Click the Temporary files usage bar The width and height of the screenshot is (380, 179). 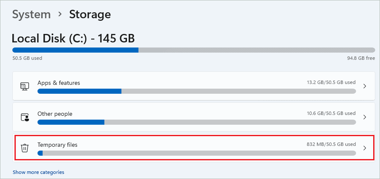[x=196, y=153]
